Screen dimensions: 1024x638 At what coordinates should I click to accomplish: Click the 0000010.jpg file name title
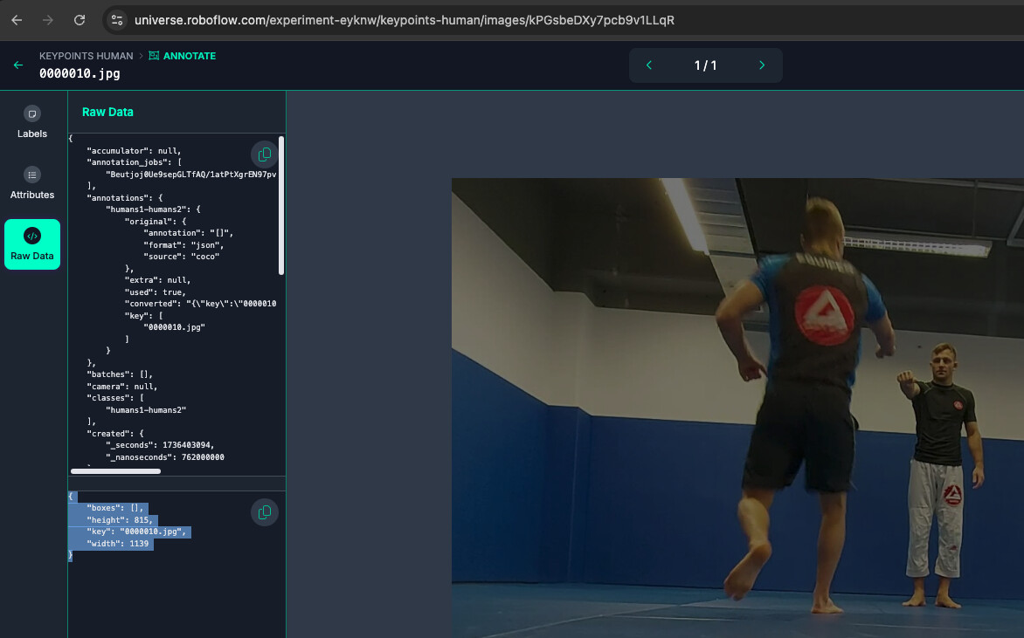tap(80, 73)
